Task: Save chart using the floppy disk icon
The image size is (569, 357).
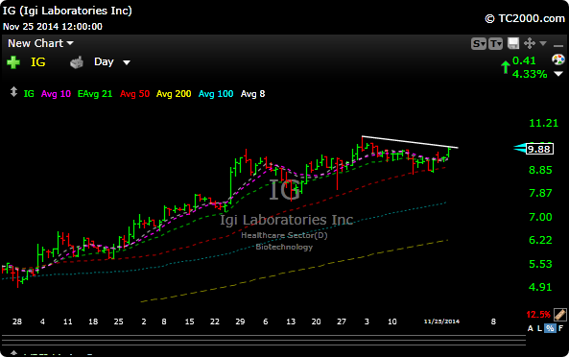Action: tap(513, 43)
